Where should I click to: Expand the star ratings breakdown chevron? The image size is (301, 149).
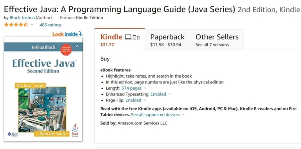[32, 25]
